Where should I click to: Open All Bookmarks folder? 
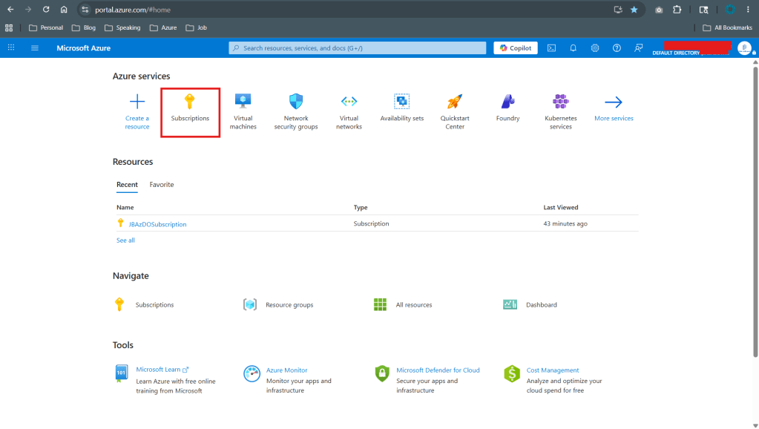[x=727, y=27]
